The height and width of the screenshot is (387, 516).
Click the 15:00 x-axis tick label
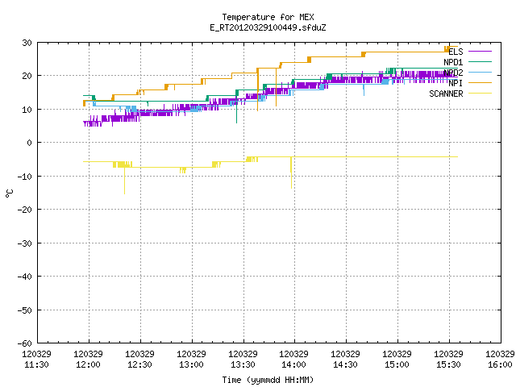(x=397, y=365)
